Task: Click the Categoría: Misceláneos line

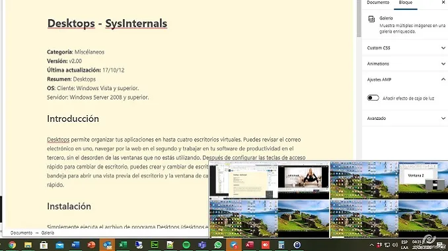Action: coord(76,52)
